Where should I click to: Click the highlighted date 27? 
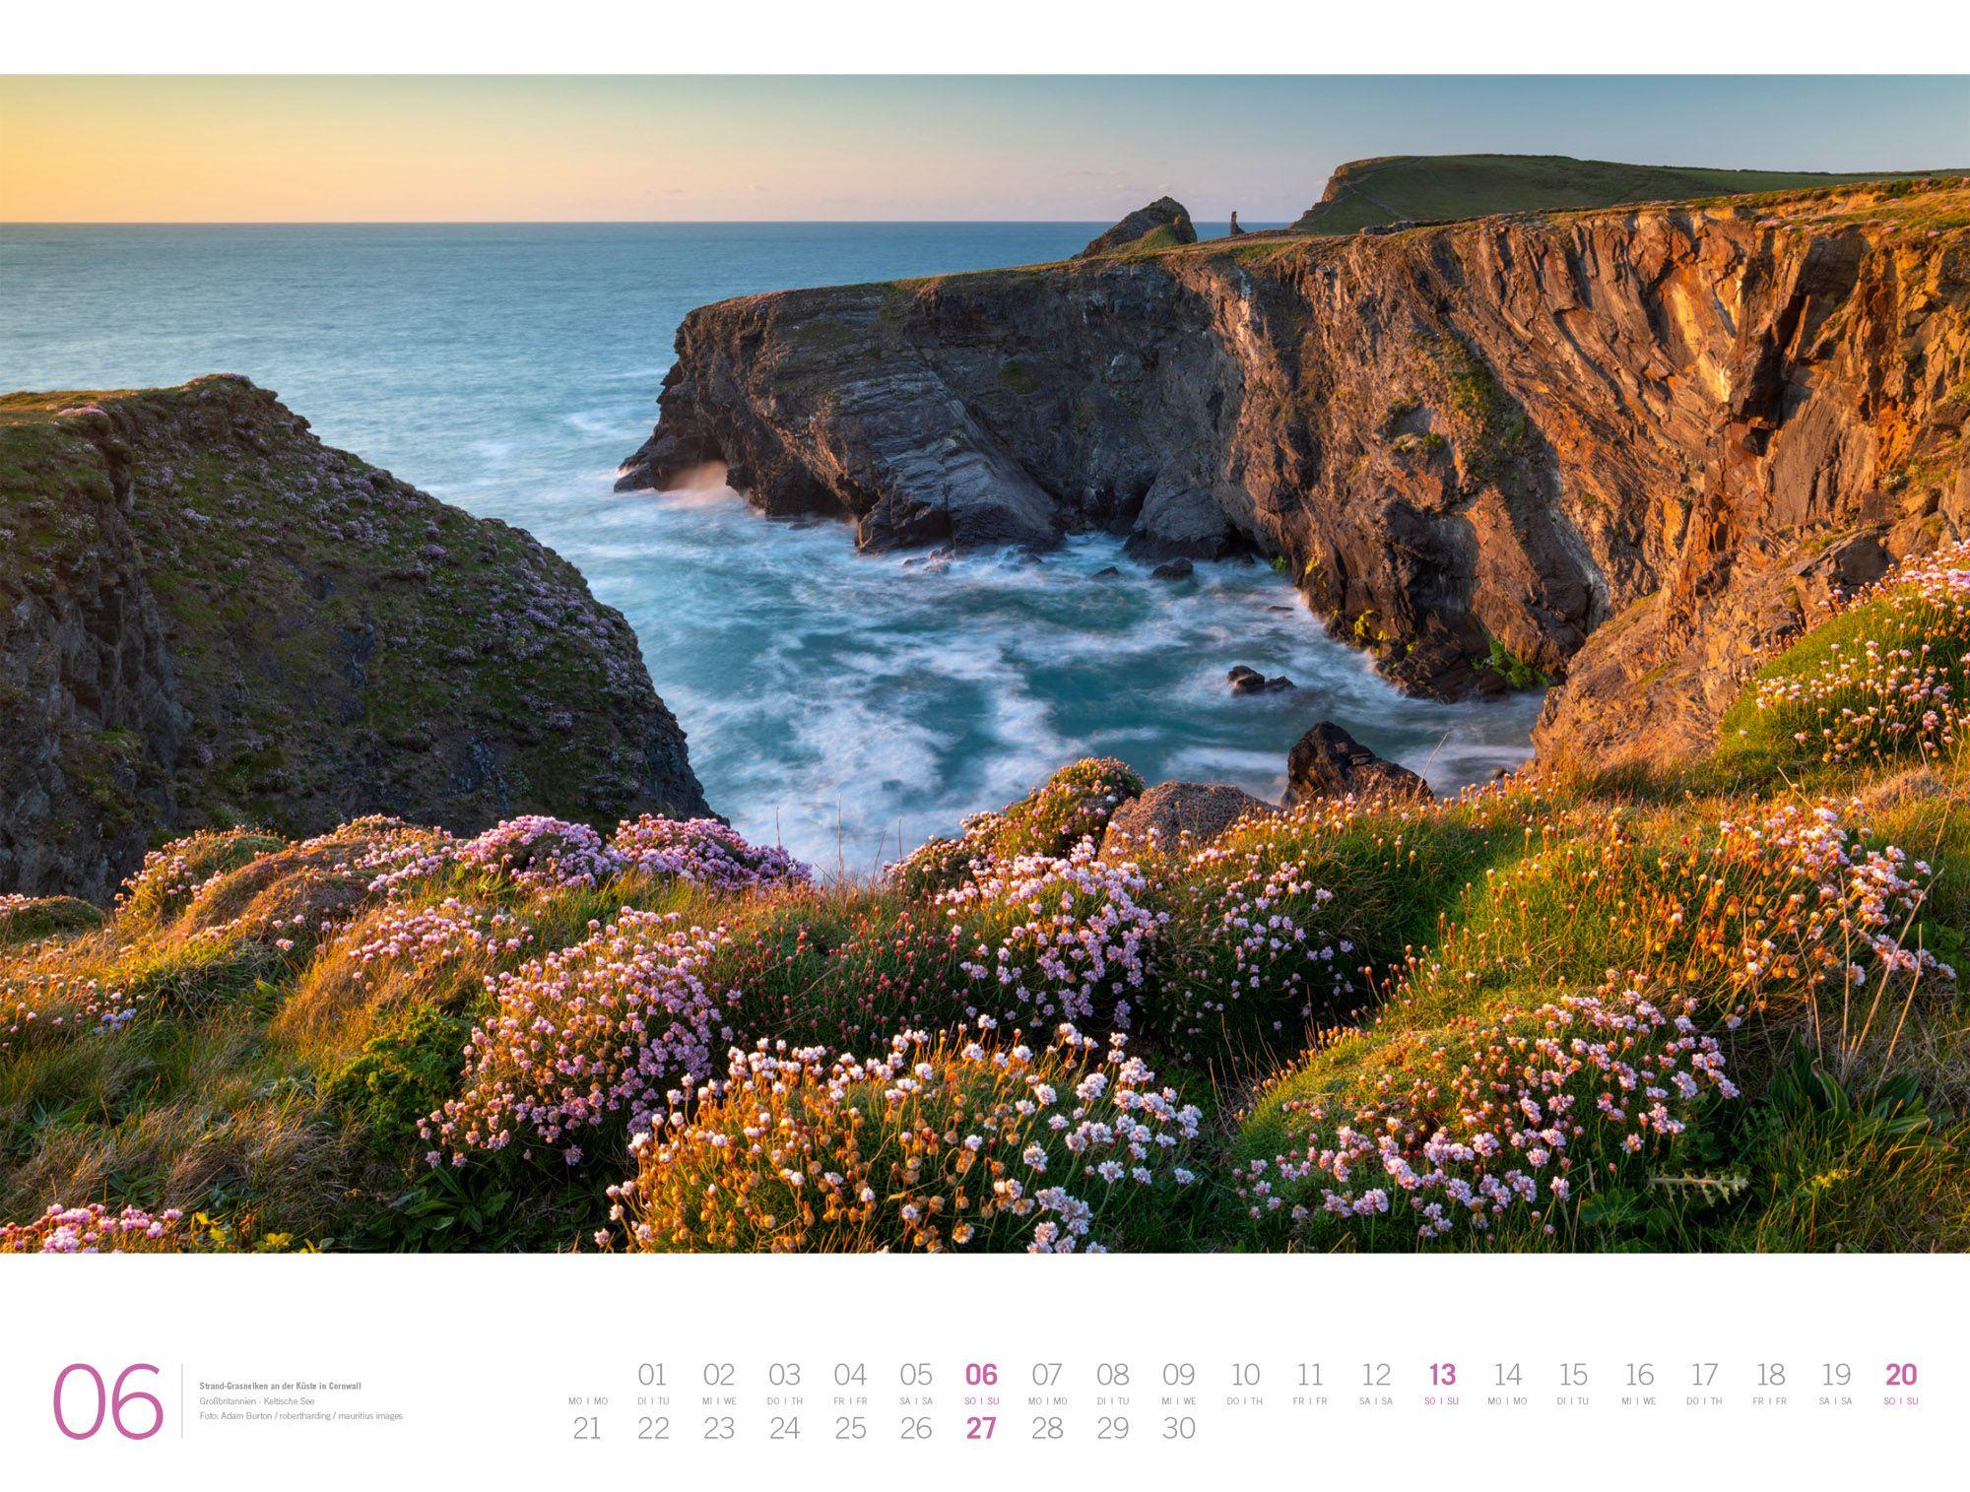coord(980,1431)
